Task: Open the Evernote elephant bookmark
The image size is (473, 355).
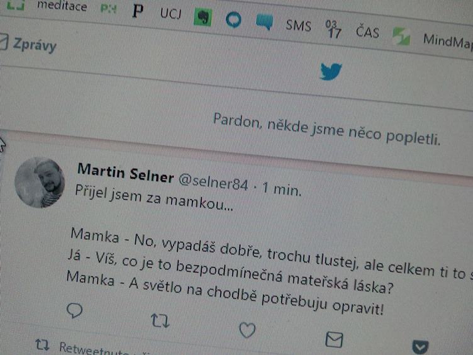Action: click(x=203, y=17)
